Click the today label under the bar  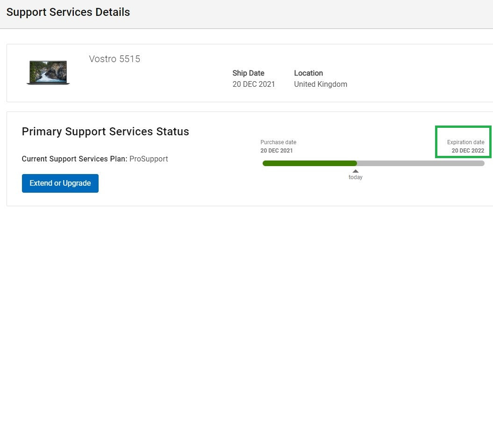click(x=355, y=177)
